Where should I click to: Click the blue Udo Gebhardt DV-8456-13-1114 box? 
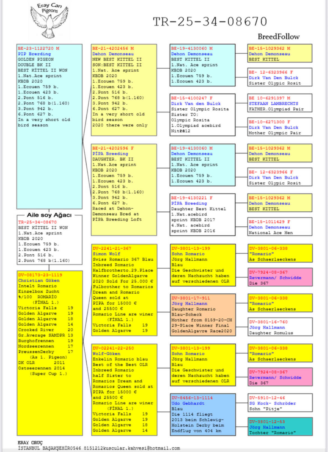(x=203, y=414)
